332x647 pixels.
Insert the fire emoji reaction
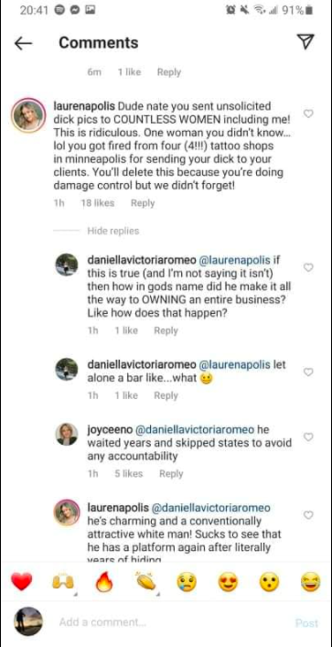(103, 583)
